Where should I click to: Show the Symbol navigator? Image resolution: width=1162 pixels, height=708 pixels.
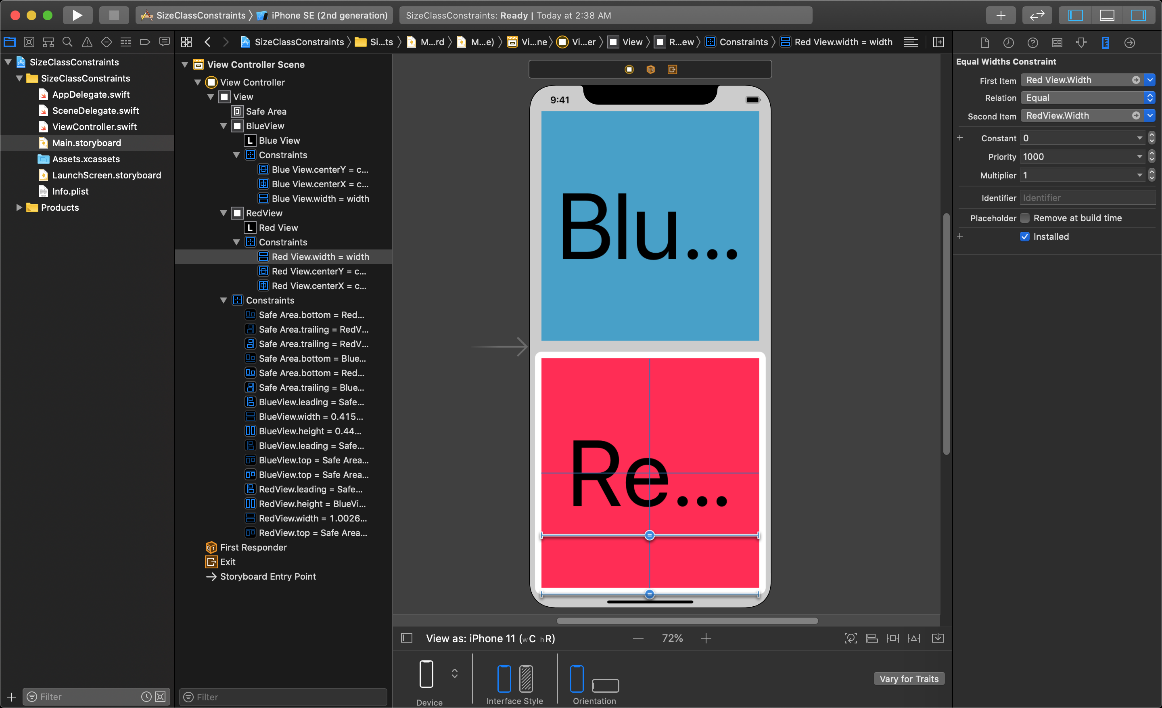(x=48, y=42)
